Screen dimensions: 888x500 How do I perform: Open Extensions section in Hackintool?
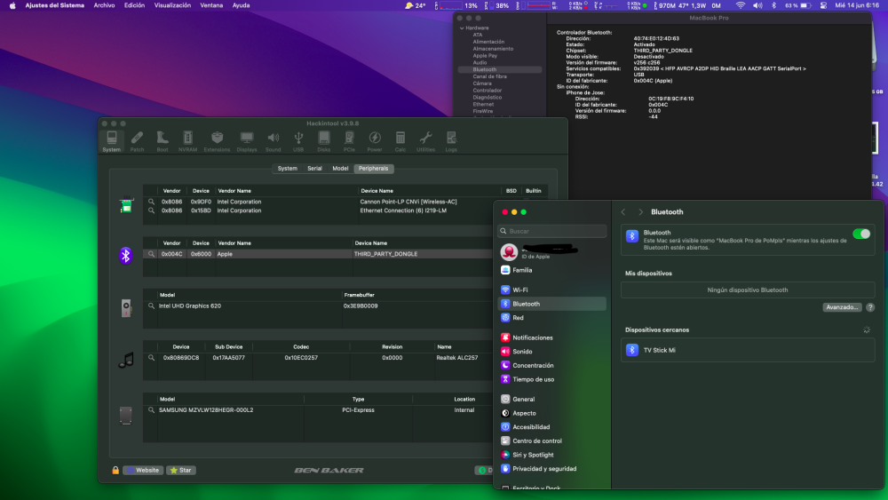point(217,141)
